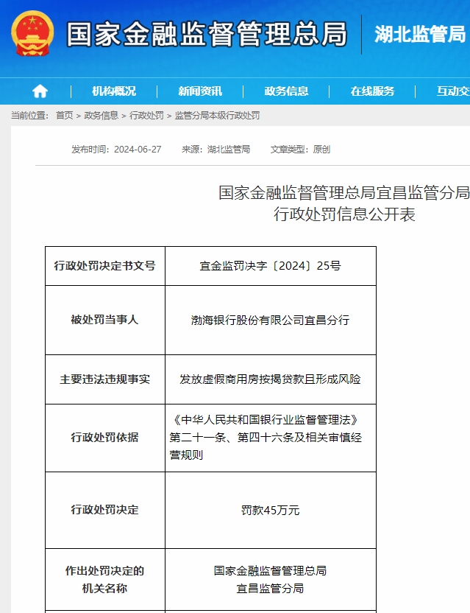Go to 首页 in breadcrumb
The width and height of the screenshot is (470, 613).
point(65,116)
